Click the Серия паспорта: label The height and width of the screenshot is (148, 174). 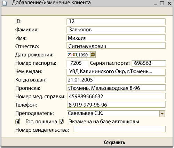pyautogui.click(x=110, y=63)
